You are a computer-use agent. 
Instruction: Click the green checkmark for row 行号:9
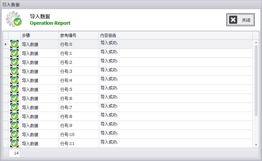tap(14, 125)
